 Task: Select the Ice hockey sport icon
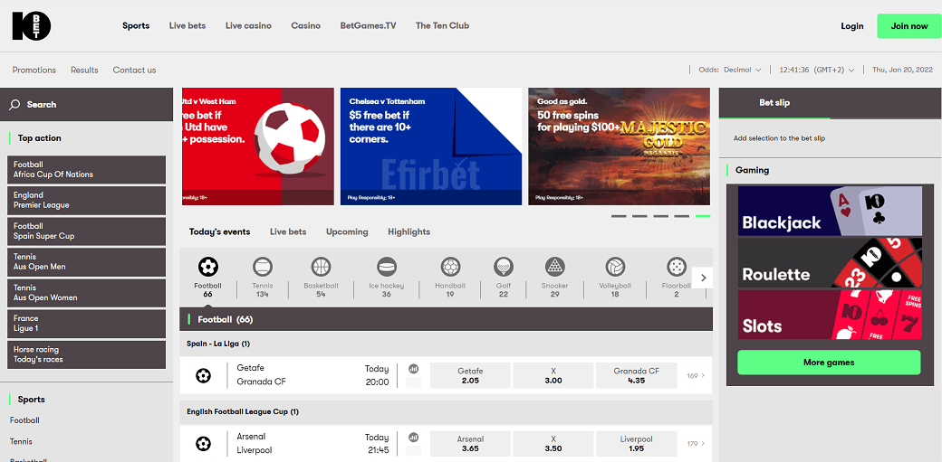(x=386, y=267)
